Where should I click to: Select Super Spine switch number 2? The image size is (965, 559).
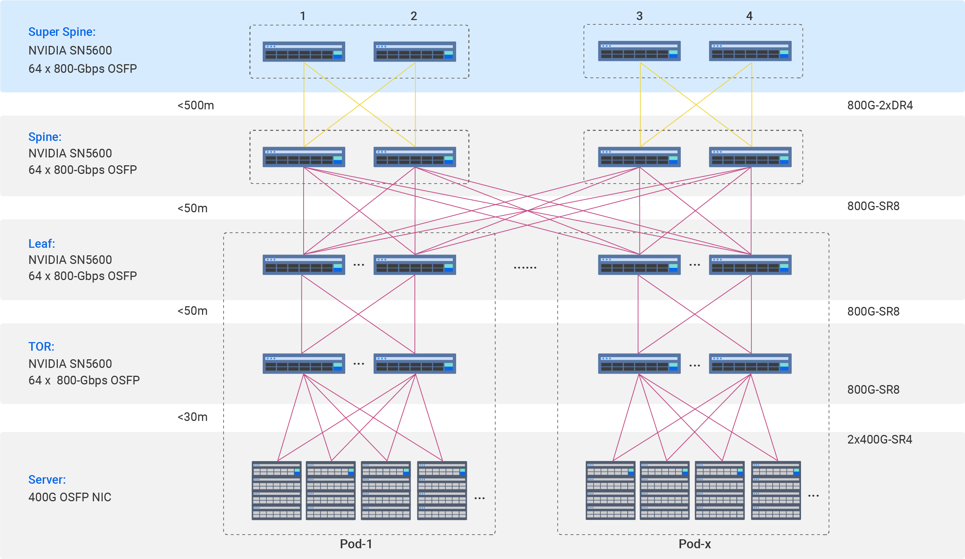coord(415,51)
